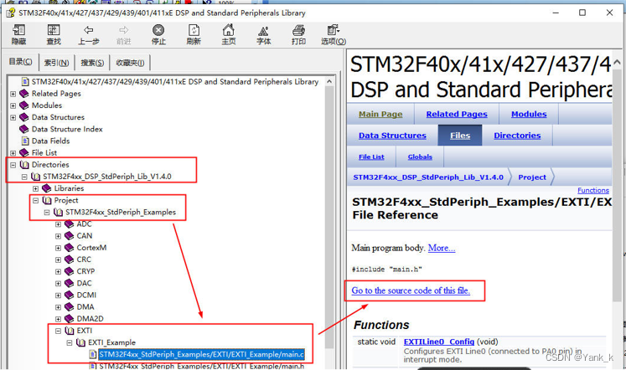Screen dimensions: 626x370
Task: Collapse the EXTI_Example tree node
Action: 70,343
